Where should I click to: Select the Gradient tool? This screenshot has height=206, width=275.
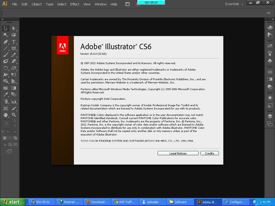coord(14,88)
